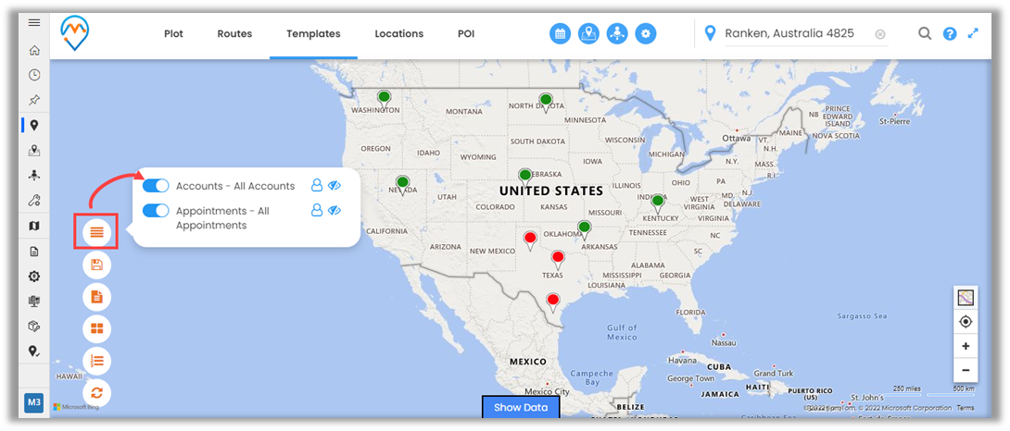The image size is (1010, 431).
Task: Hide Appointments layer using eye icon
Action: point(335,211)
